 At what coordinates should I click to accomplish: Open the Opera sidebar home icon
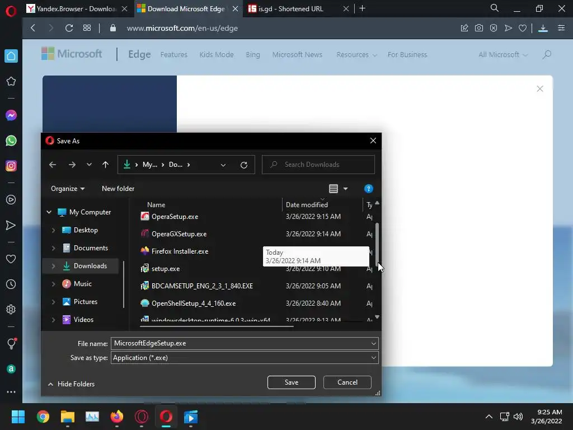click(x=11, y=56)
